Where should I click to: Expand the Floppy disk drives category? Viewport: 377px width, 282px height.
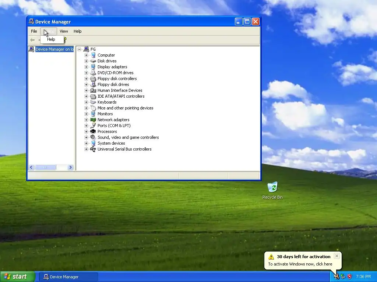pyautogui.click(x=86, y=84)
